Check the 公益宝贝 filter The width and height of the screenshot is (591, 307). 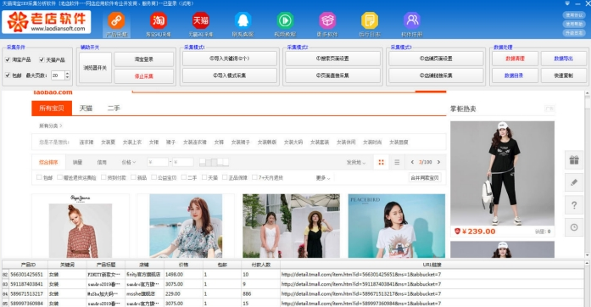point(153,177)
